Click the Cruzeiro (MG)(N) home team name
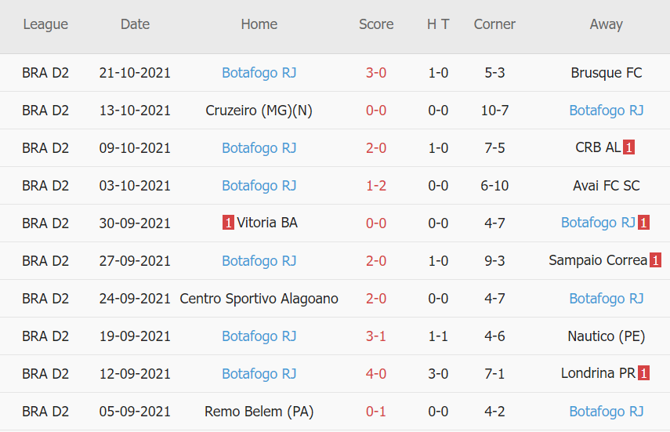This screenshot has width=670, height=432. coord(259,111)
